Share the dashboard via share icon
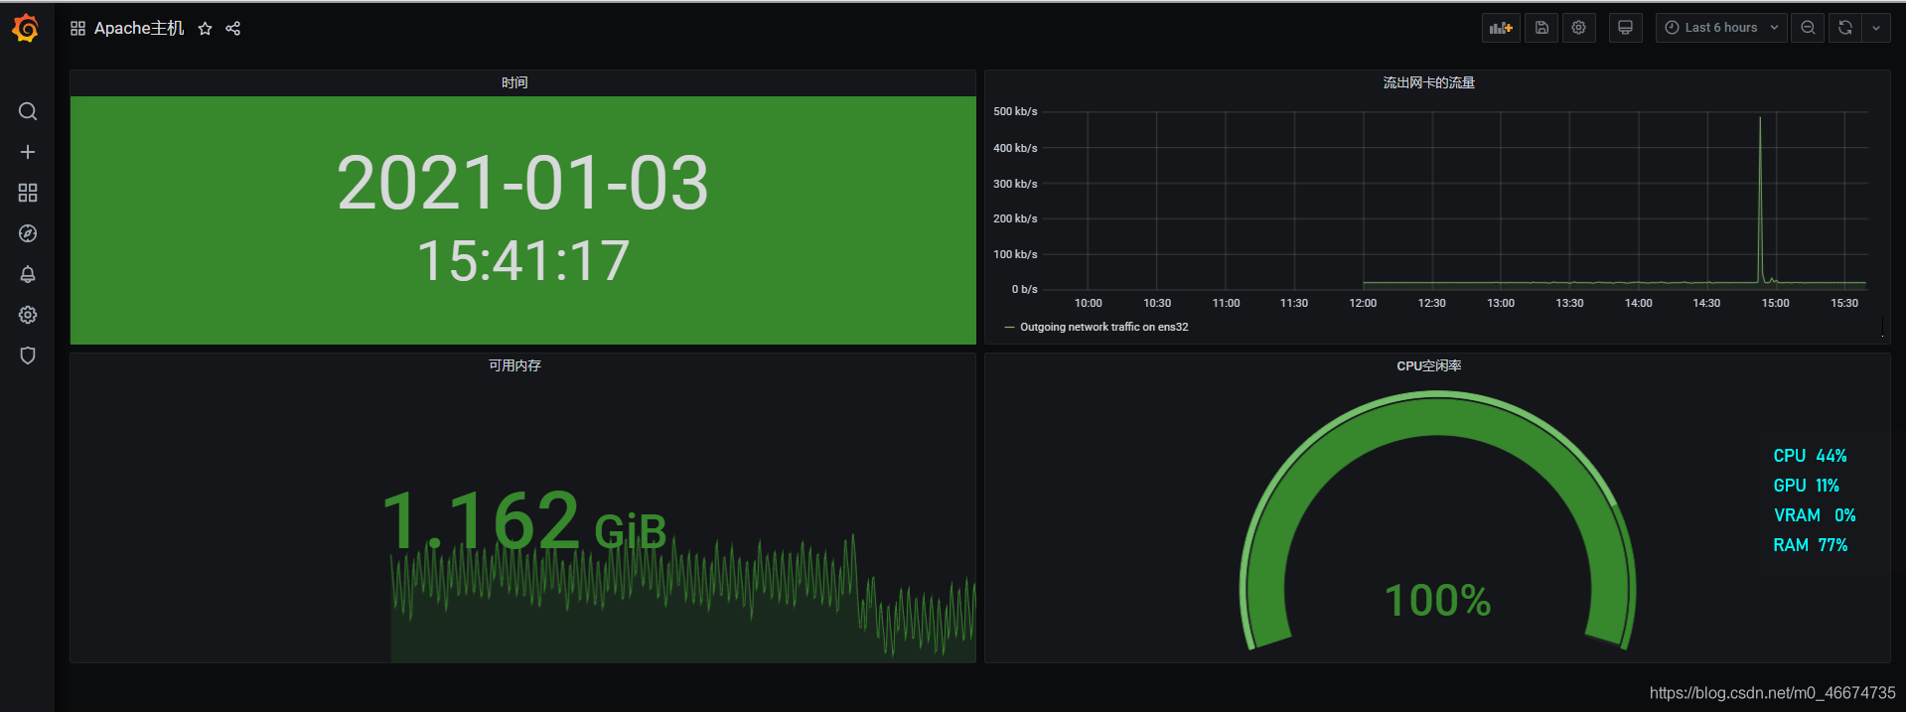The height and width of the screenshot is (712, 1906). [x=233, y=29]
